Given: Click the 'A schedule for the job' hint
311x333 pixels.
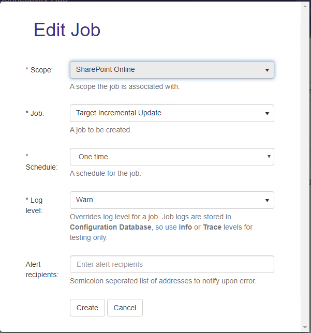Looking at the screenshot, I should pos(106,173).
